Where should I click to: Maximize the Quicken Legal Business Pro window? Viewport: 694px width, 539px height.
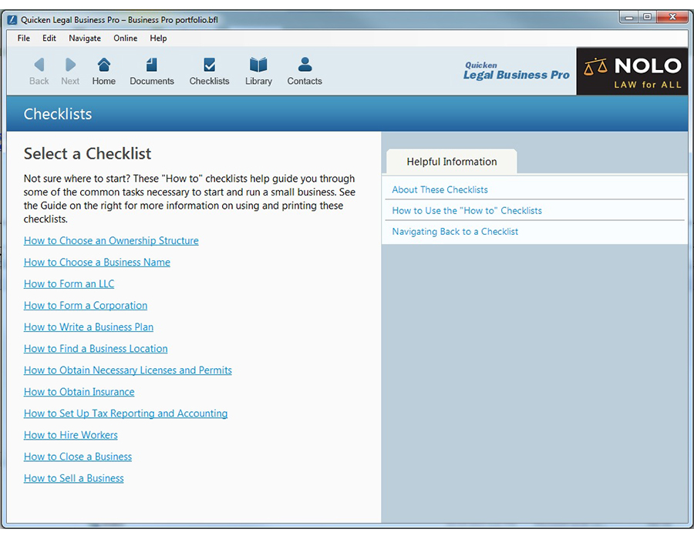click(x=647, y=17)
